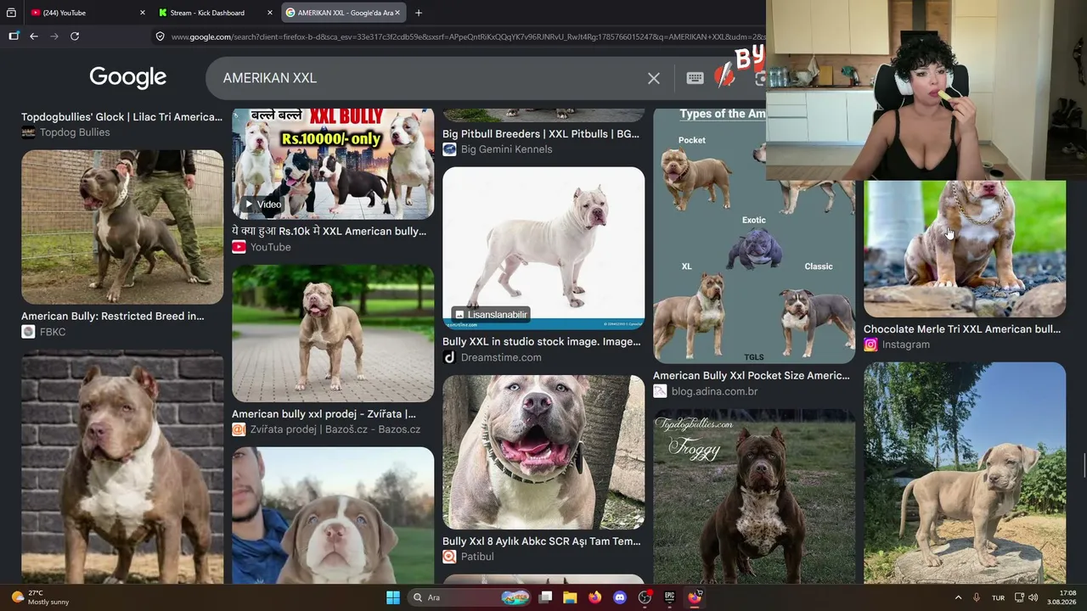Click the tracking protection shield icon
Screen dimensions: 1087x611
[x=160, y=36]
